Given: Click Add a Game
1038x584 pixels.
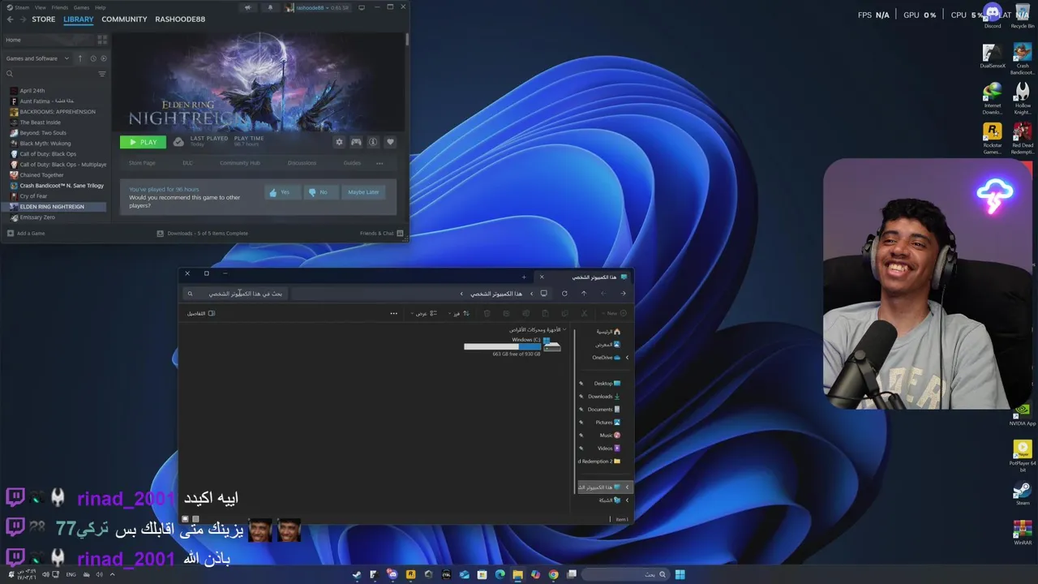Looking at the screenshot, I should [26, 234].
